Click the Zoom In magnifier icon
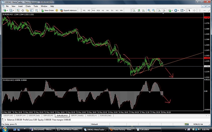Screen dimensions: 212x132 click(x=149, y=10)
